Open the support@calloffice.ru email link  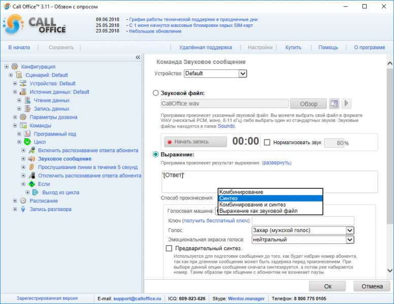click(x=137, y=298)
